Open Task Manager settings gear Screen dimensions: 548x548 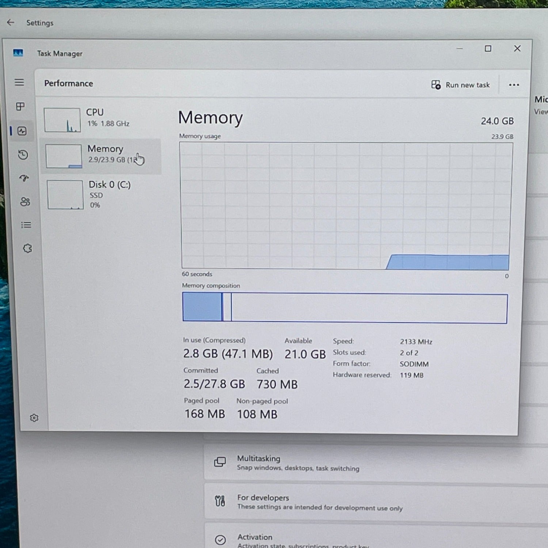click(x=34, y=418)
